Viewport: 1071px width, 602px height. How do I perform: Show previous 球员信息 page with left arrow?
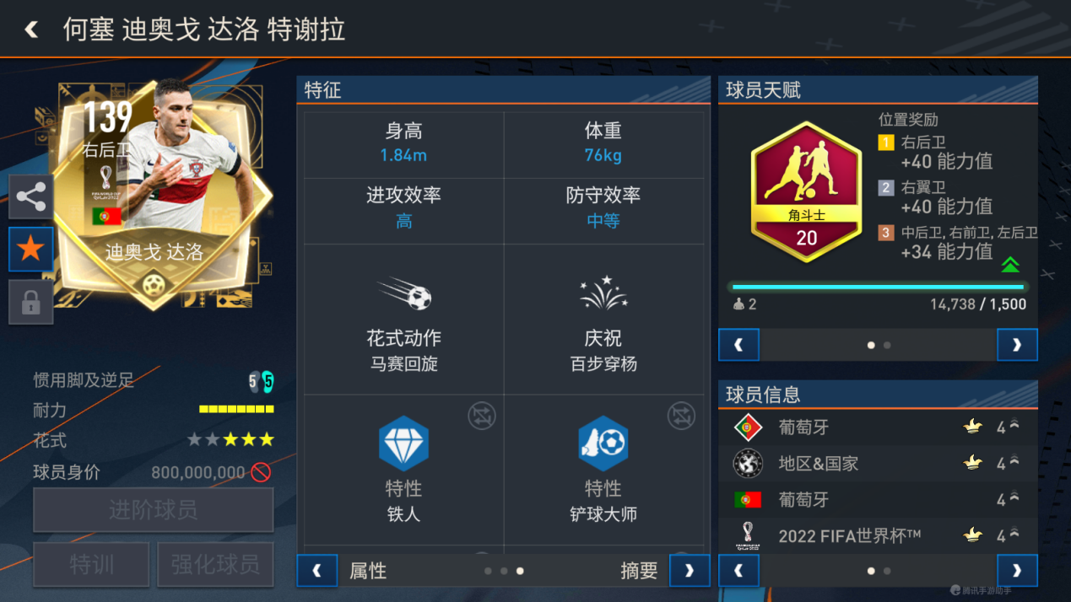pos(738,571)
